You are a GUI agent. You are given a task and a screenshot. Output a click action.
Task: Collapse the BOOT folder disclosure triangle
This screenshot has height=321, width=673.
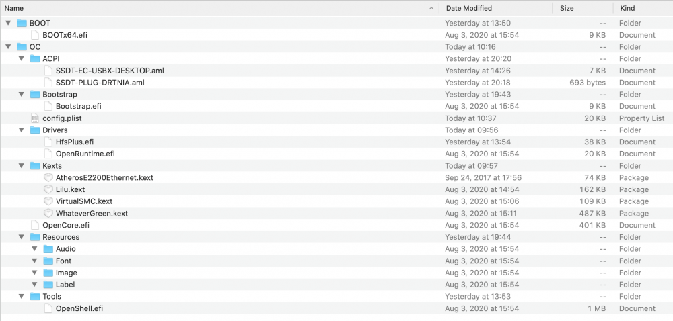8,23
